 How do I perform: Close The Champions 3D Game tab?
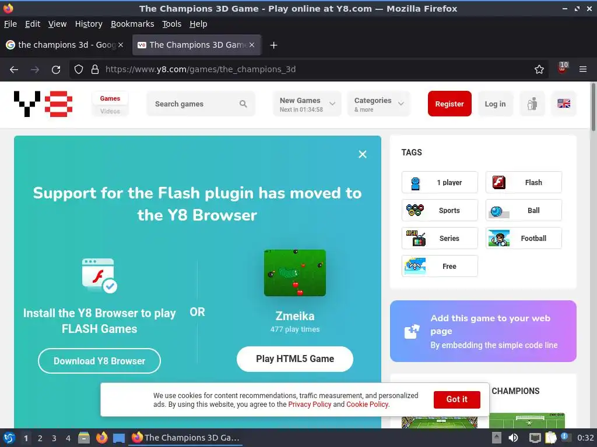(252, 45)
